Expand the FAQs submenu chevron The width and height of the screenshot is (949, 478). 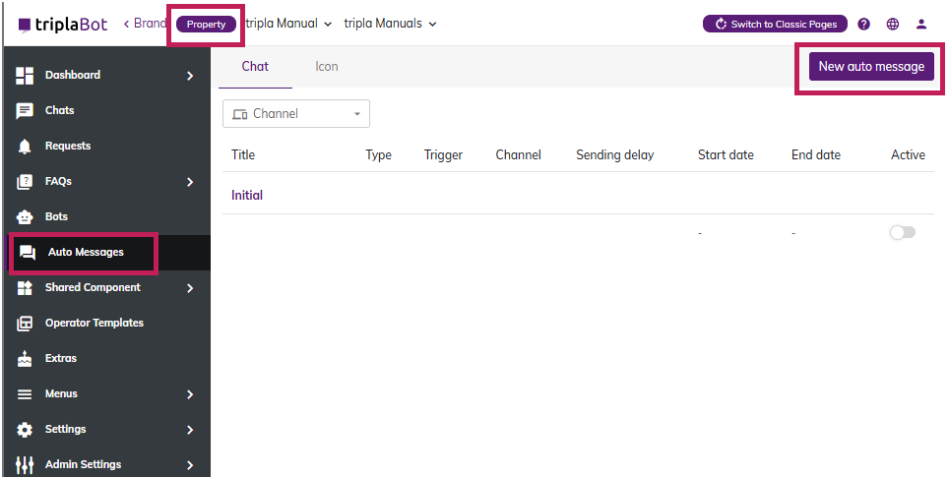[x=190, y=182]
